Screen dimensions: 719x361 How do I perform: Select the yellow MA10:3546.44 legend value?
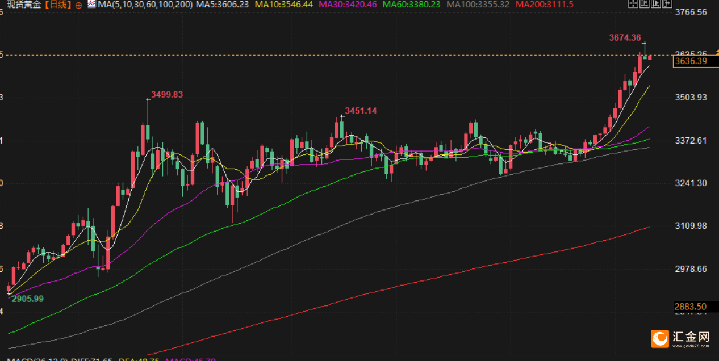(x=284, y=4)
